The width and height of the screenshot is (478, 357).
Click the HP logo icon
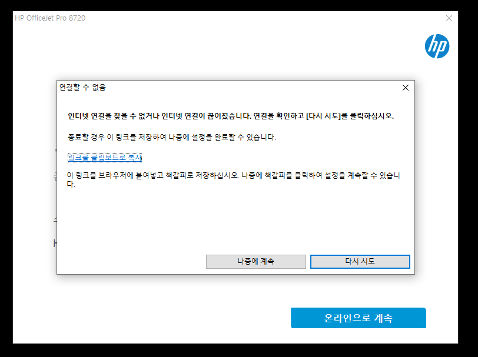tap(437, 46)
